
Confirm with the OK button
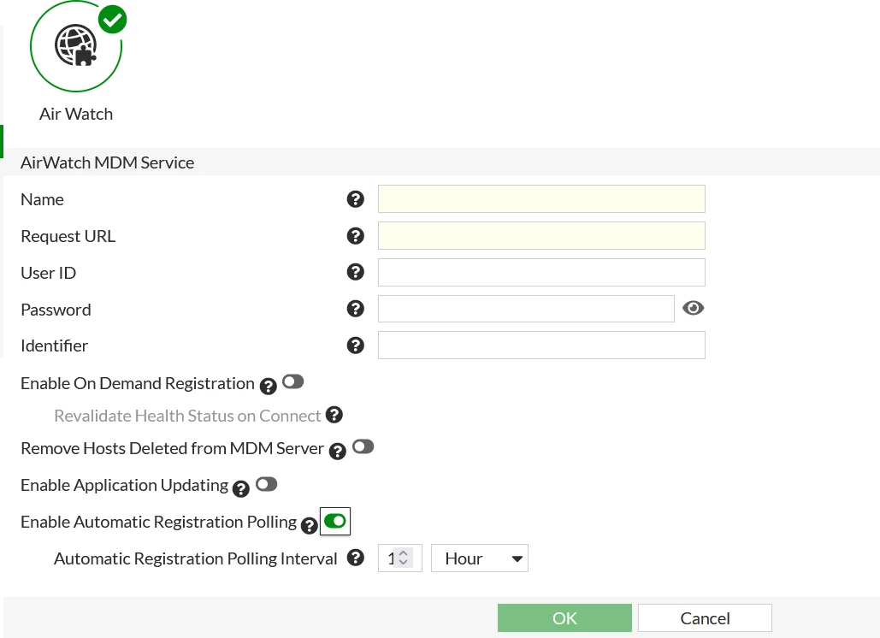(564, 617)
